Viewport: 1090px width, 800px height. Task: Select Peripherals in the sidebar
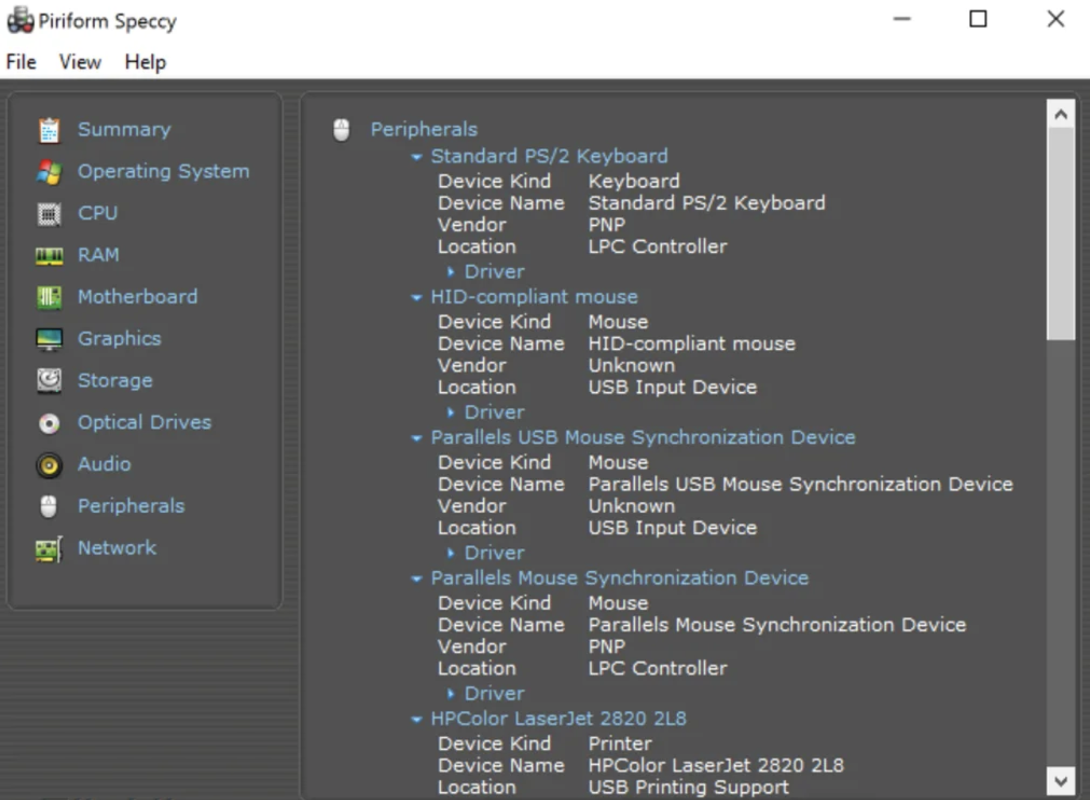coord(131,506)
